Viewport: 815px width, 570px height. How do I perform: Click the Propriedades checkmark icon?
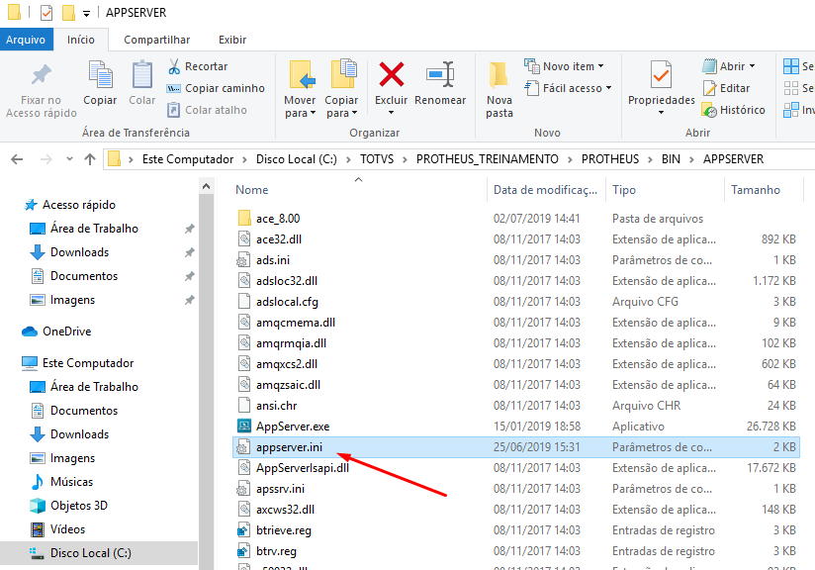661,74
